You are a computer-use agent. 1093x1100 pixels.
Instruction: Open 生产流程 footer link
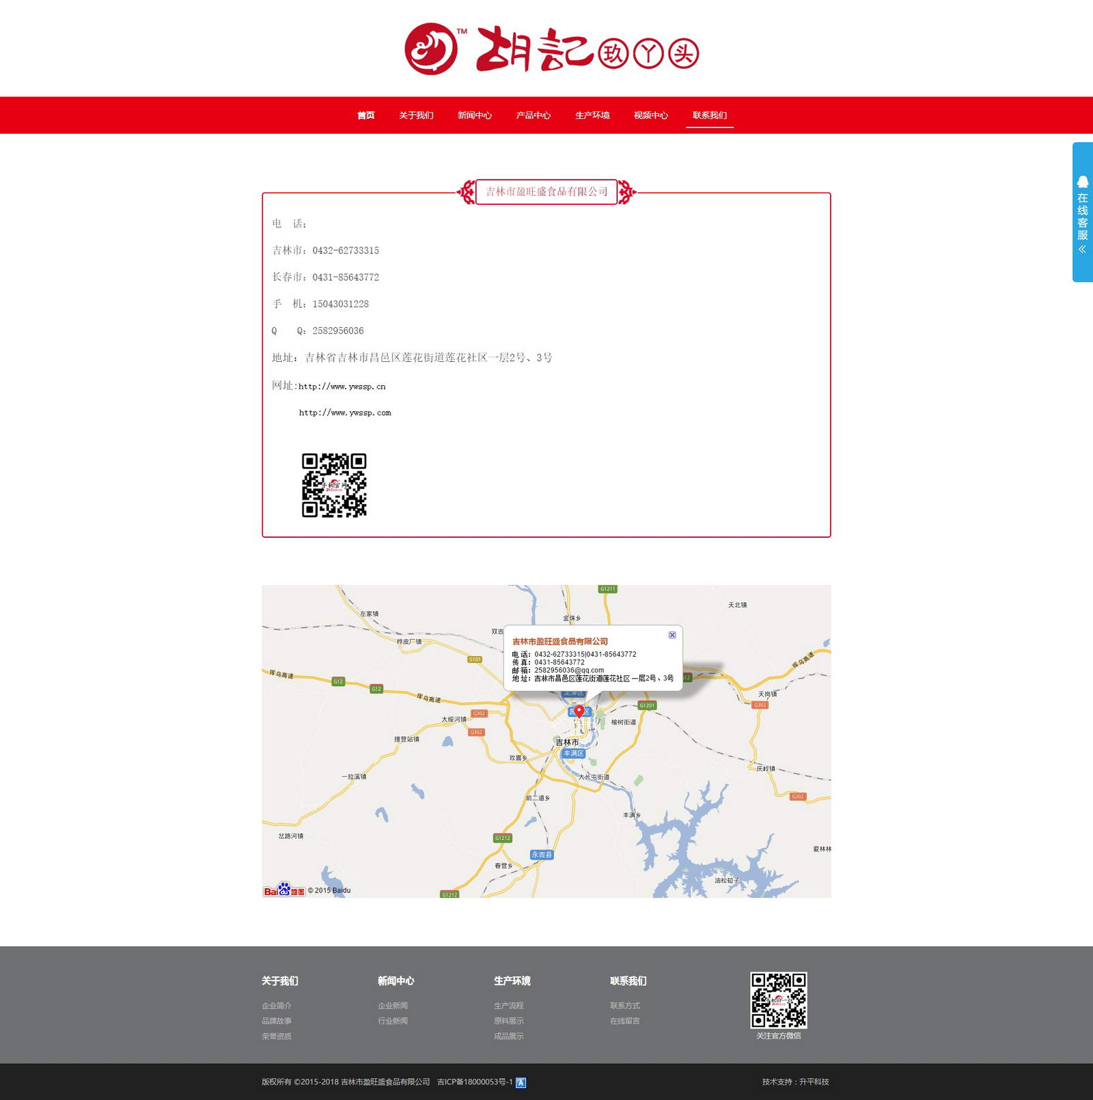509,1006
